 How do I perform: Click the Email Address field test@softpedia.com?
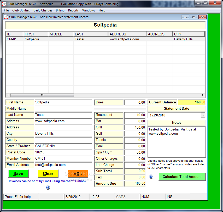click(63, 165)
